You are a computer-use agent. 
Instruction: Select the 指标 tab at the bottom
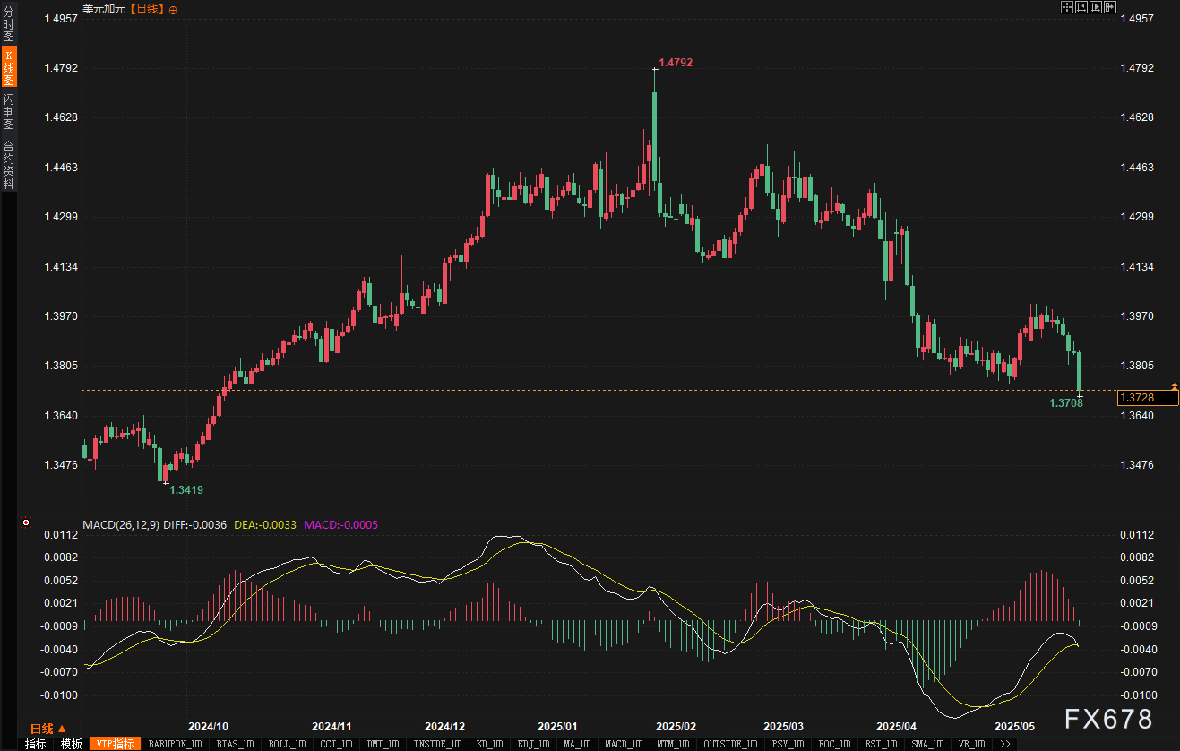[x=36, y=744]
